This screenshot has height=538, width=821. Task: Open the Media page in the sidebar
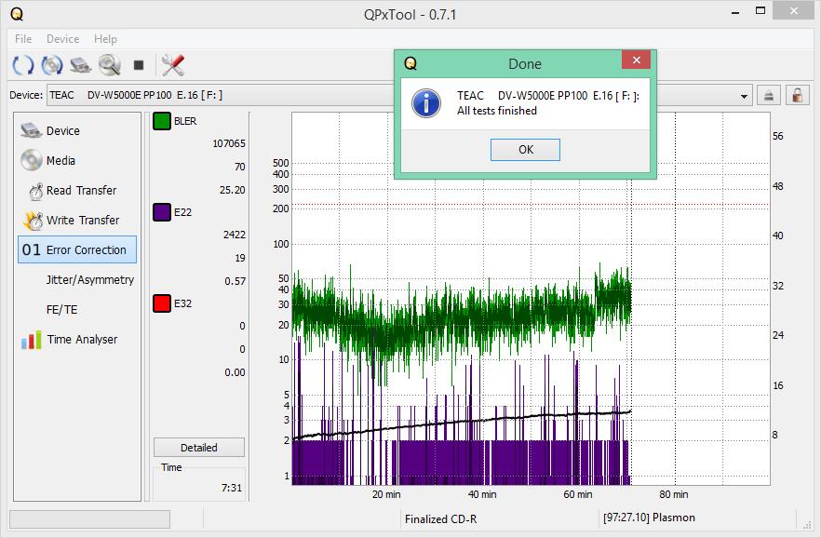coord(77,161)
